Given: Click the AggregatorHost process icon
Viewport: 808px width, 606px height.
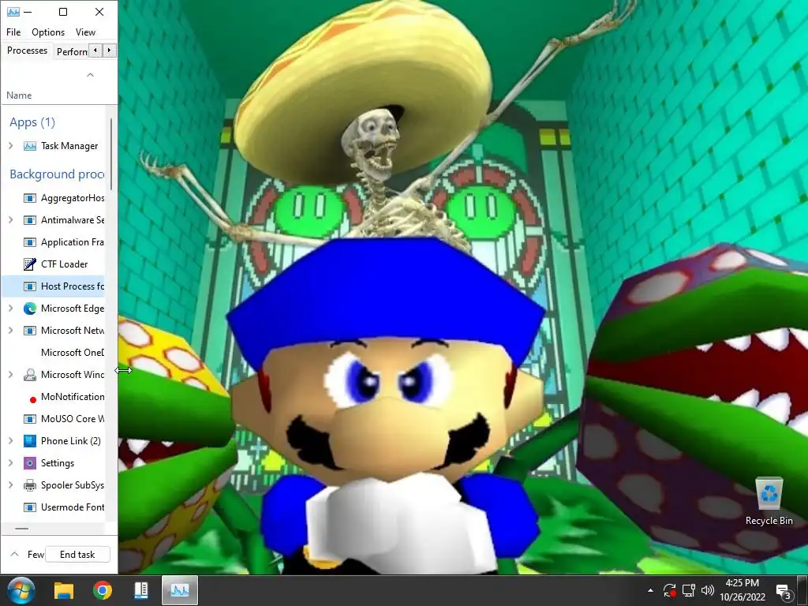Looking at the screenshot, I should 30,198.
